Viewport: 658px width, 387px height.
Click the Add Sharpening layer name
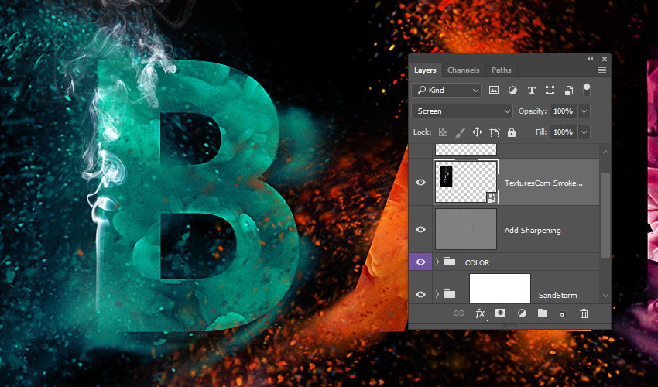[533, 230]
